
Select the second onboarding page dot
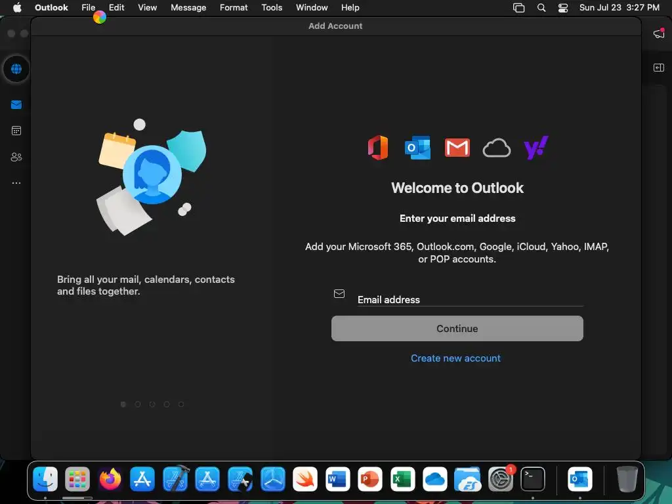tap(138, 404)
